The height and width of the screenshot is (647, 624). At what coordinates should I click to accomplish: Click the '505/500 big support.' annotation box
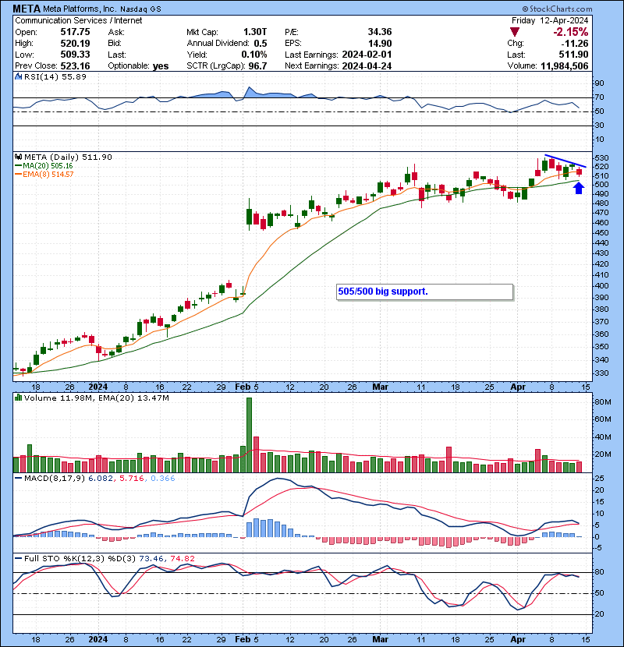(x=424, y=292)
